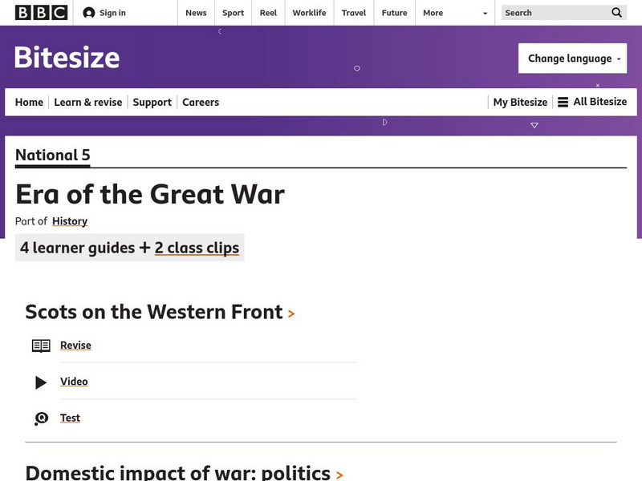This screenshot has width=642, height=481.
Task: Open the 2 class clips link
Action: click(x=197, y=248)
